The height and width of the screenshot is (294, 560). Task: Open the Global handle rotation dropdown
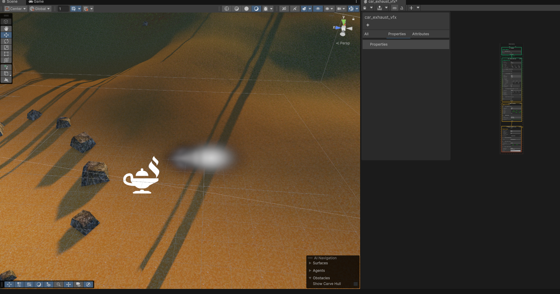pyautogui.click(x=40, y=9)
